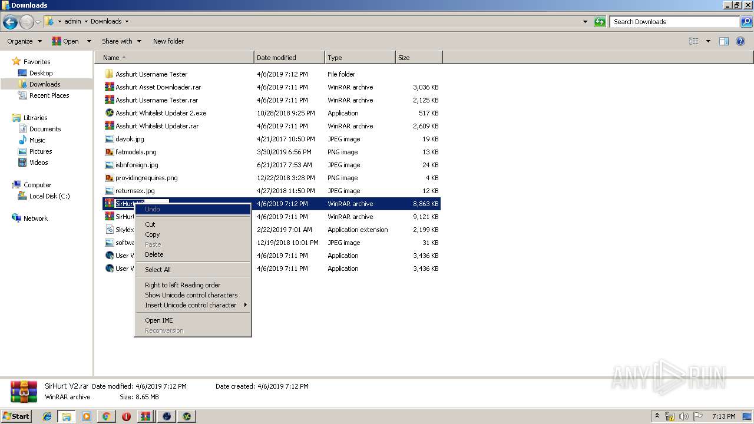Sort by the Type column header

pyautogui.click(x=360, y=58)
